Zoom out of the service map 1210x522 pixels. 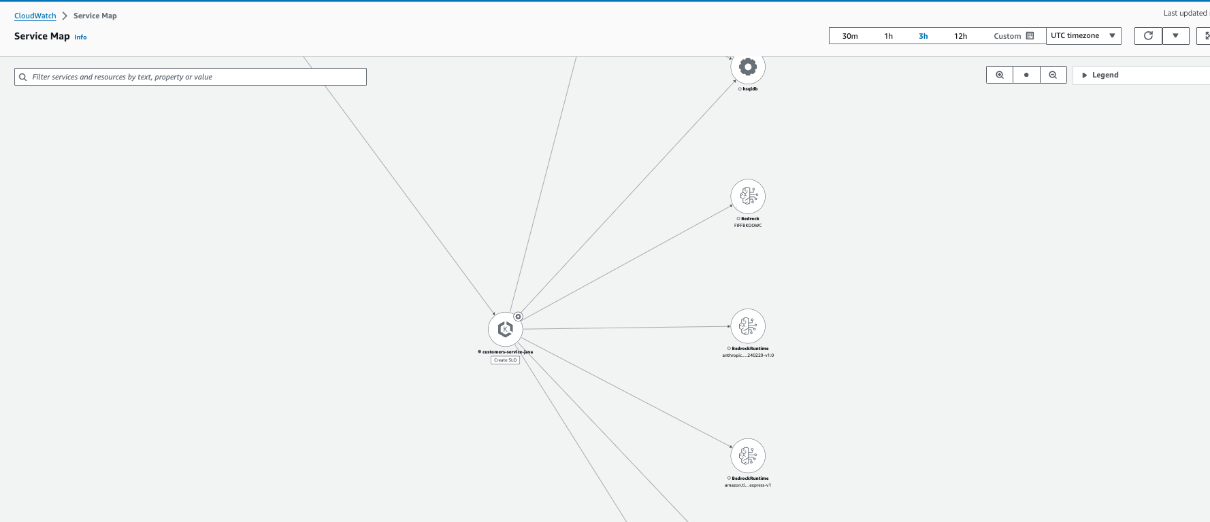click(x=1053, y=75)
